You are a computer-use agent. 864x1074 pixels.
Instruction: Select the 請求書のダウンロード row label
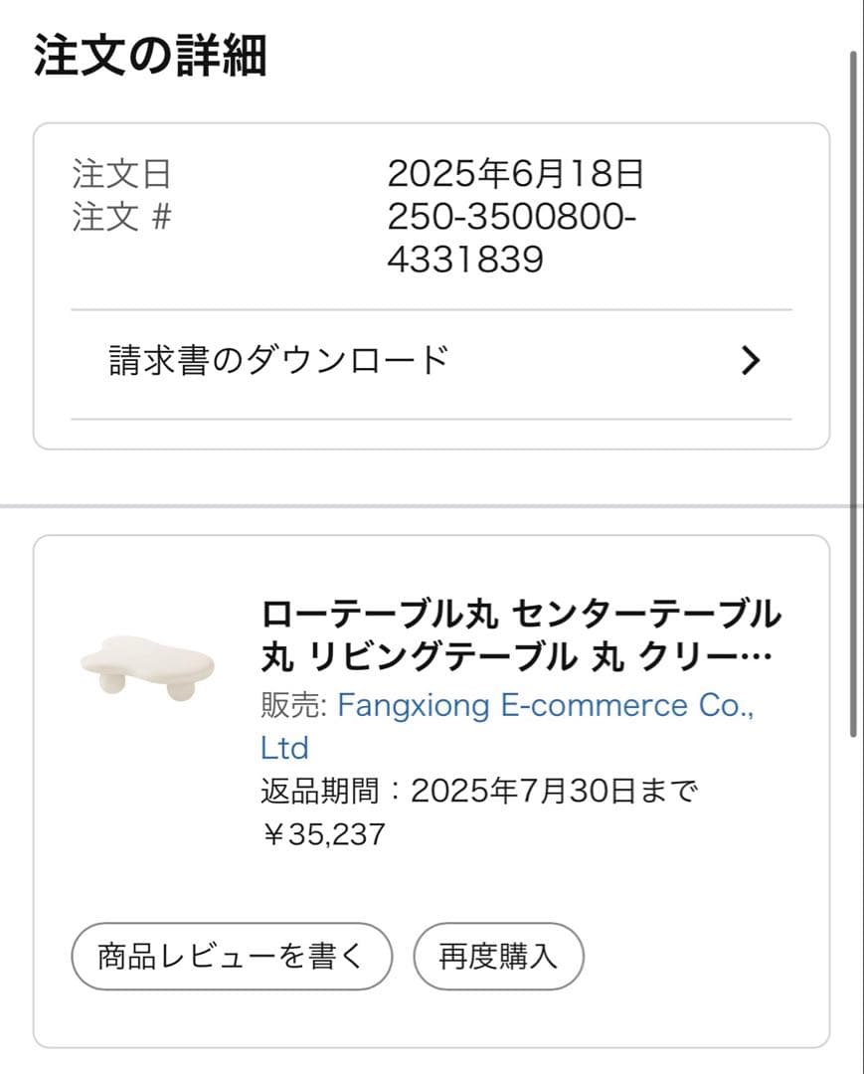[279, 360]
